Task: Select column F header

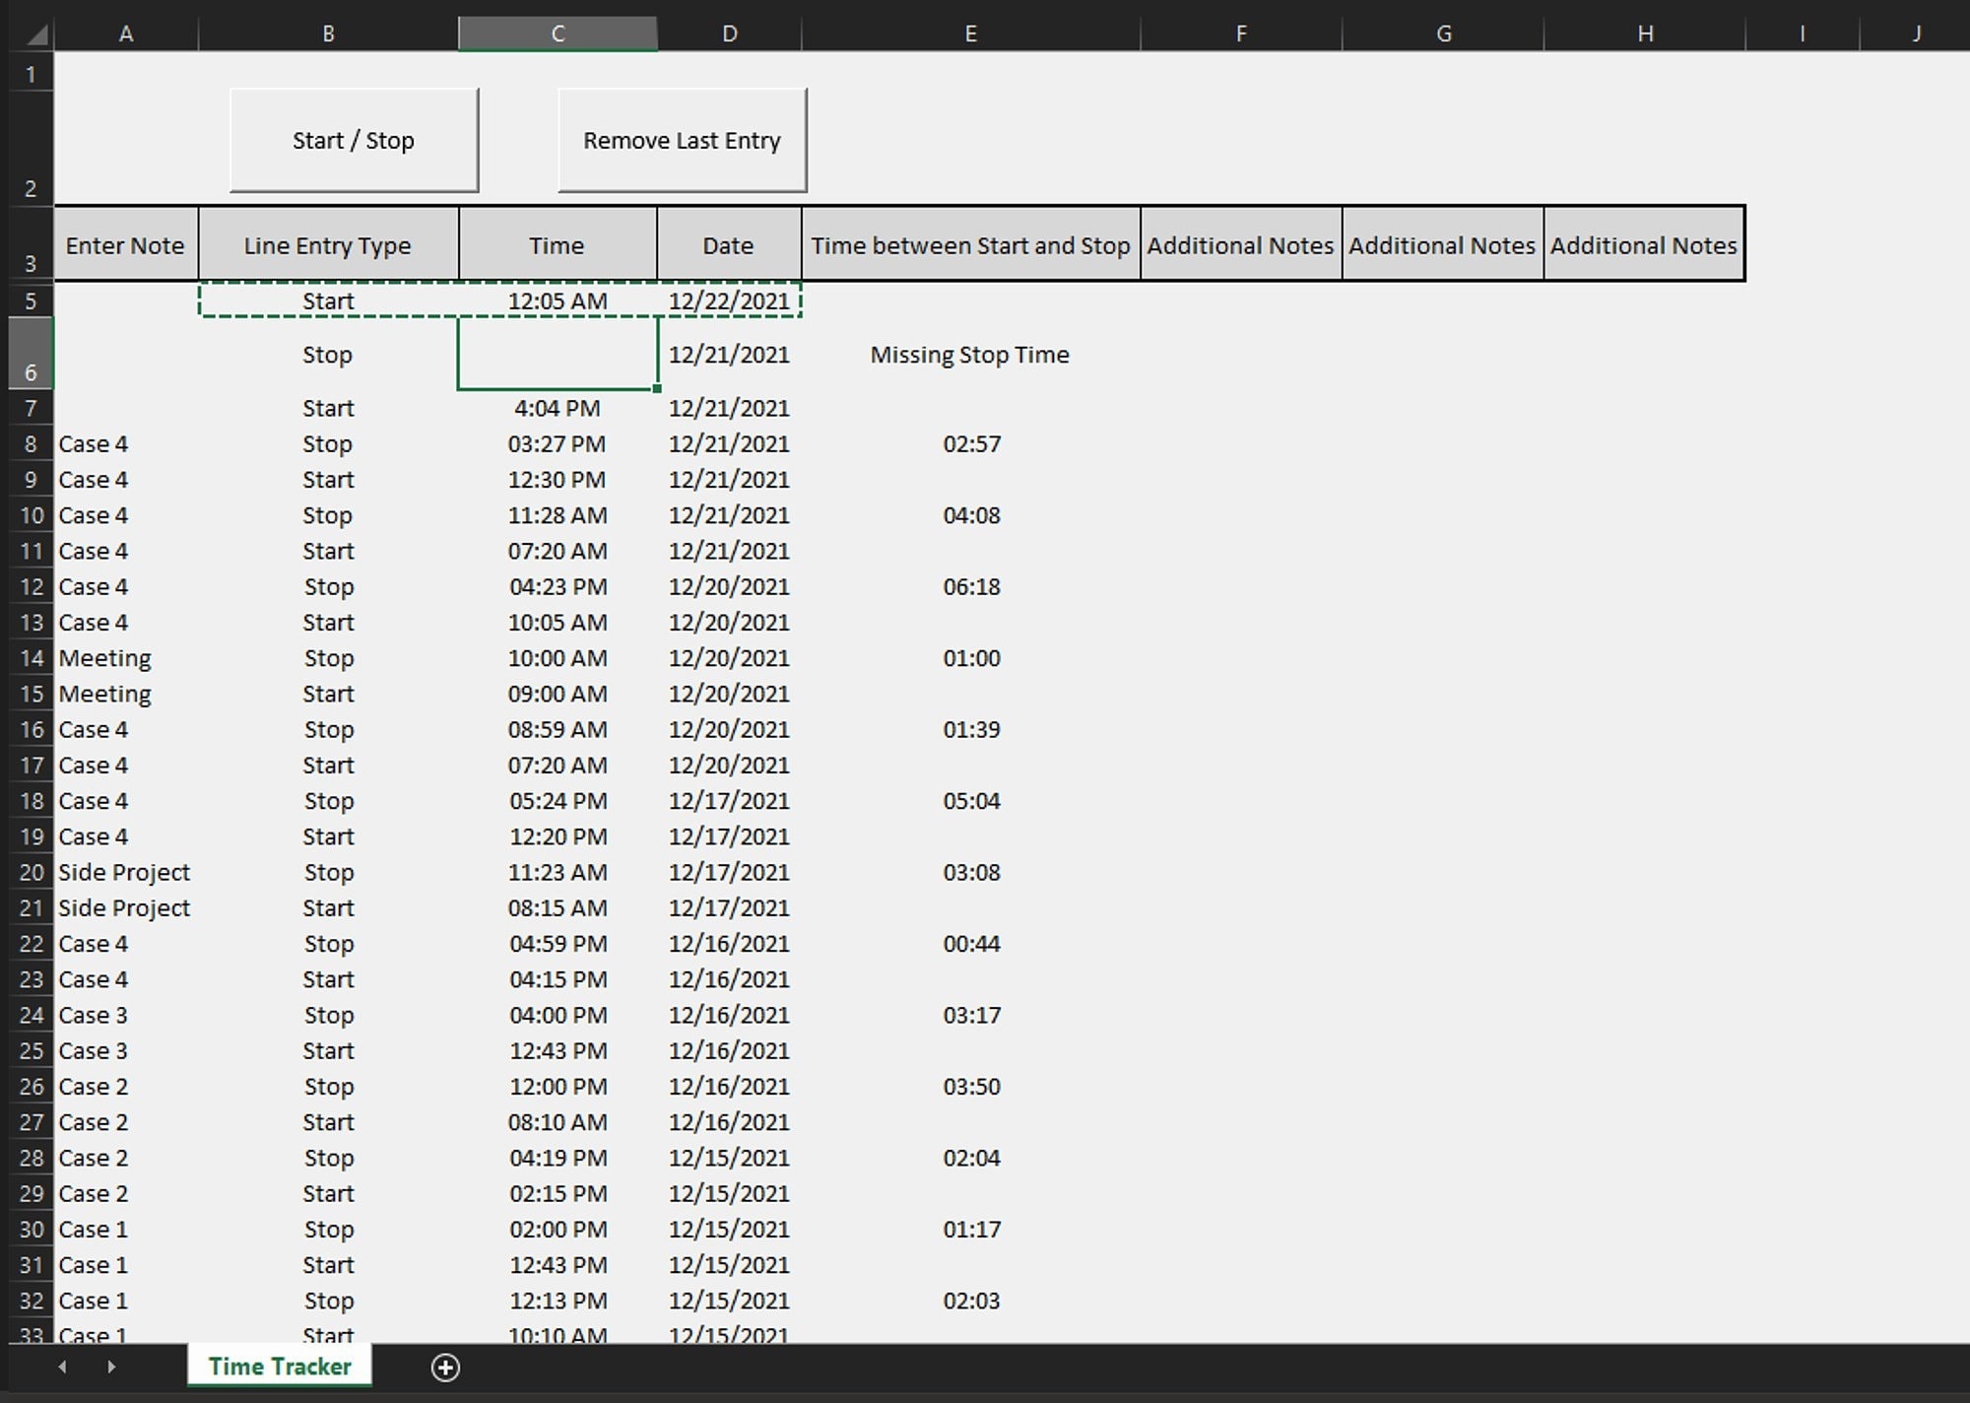Action: click(x=1241, y=33)
